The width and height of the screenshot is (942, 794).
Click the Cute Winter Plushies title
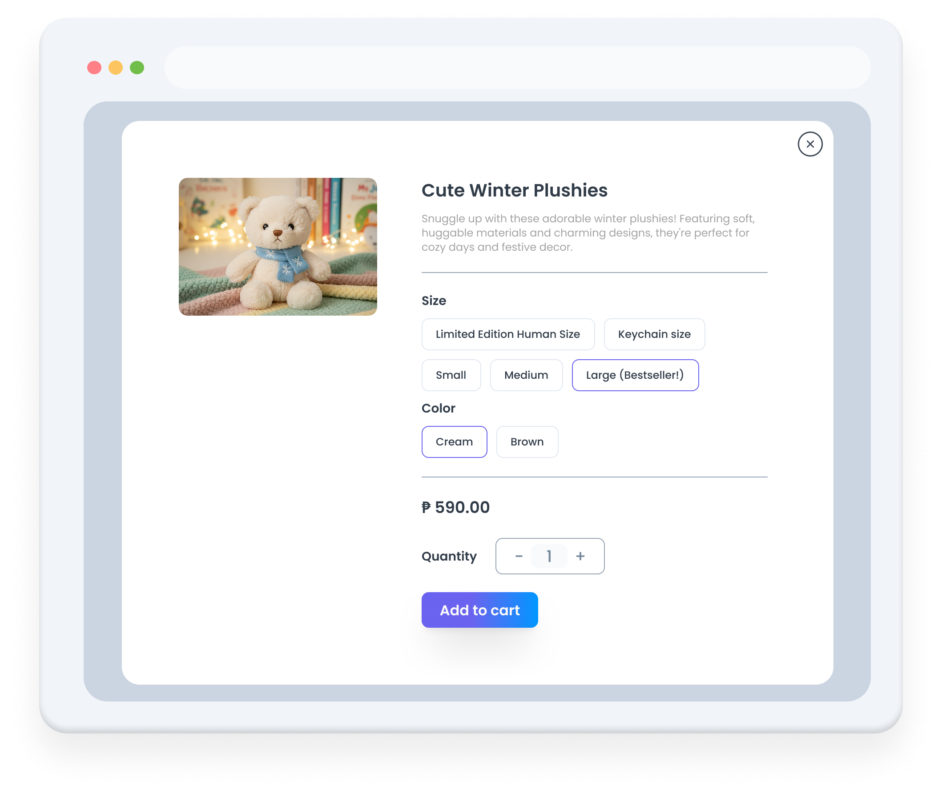(514, 190)
